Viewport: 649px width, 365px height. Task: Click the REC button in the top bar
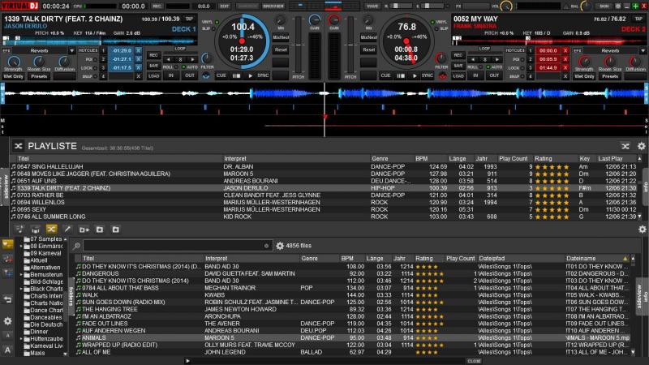pyautogui.click(x=157, y=6)
